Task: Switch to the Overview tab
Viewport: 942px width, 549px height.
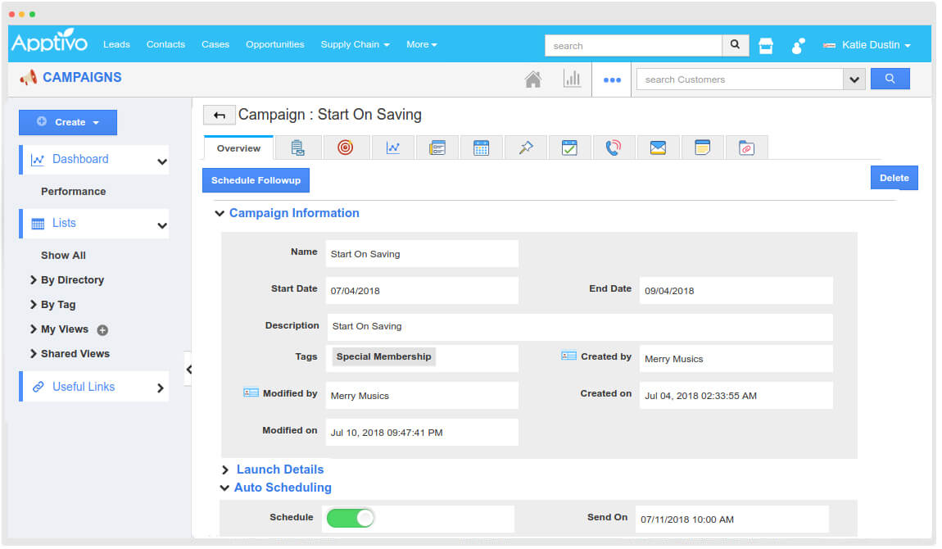Action: point(238,148)
